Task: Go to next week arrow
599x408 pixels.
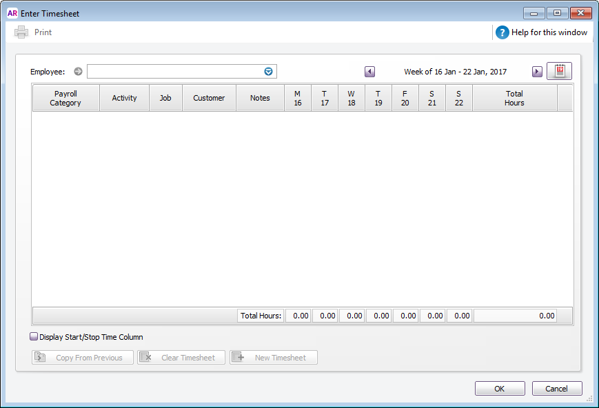Action: 537,72
